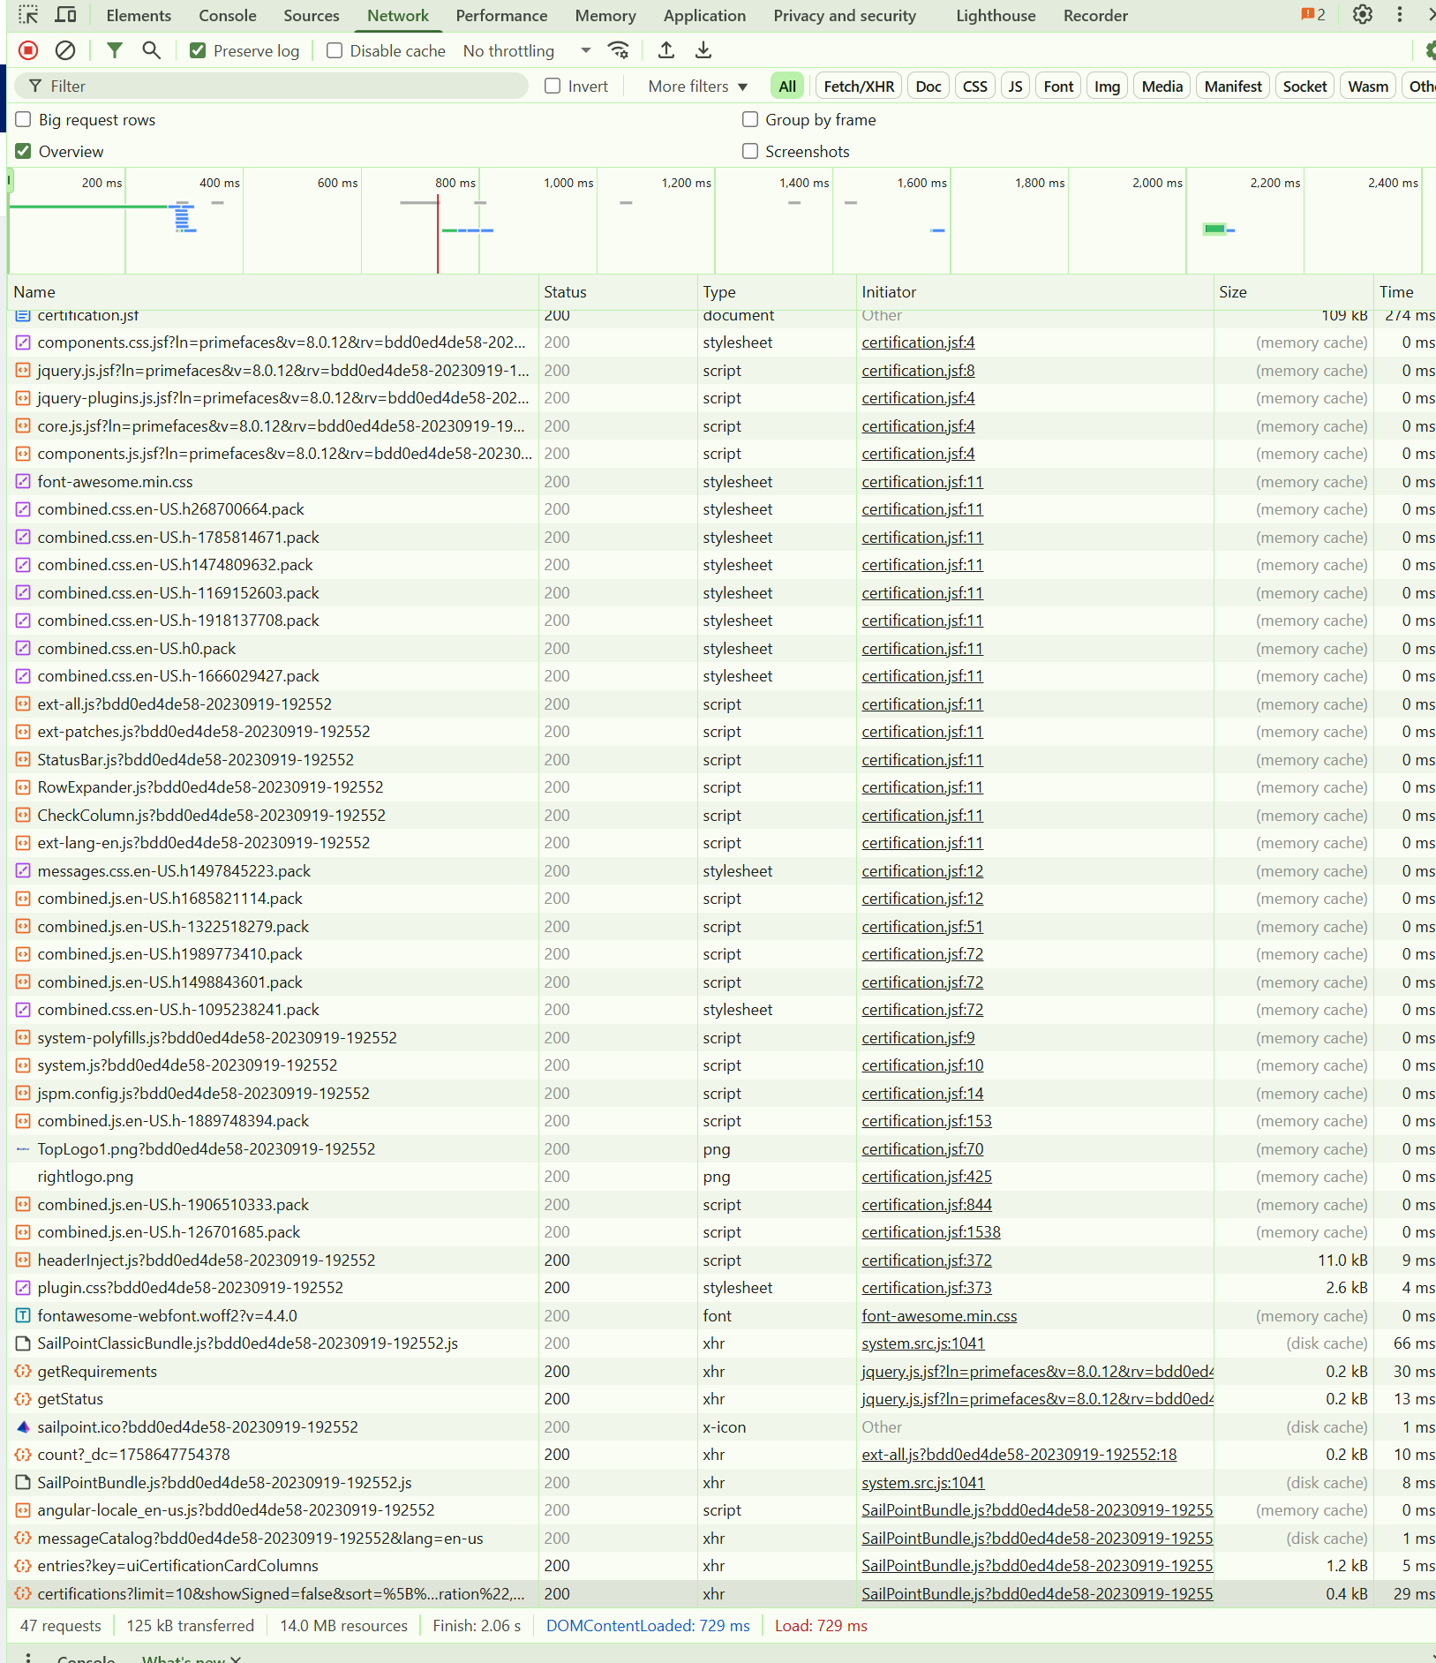1436x1663 pixels.
Task: Click the count?_dc xhr icon
Action: [23, 1455]
